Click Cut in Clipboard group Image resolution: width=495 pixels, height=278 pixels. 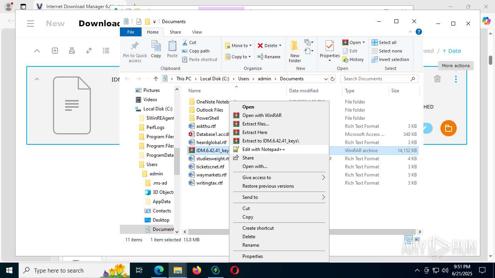[189, 42]
